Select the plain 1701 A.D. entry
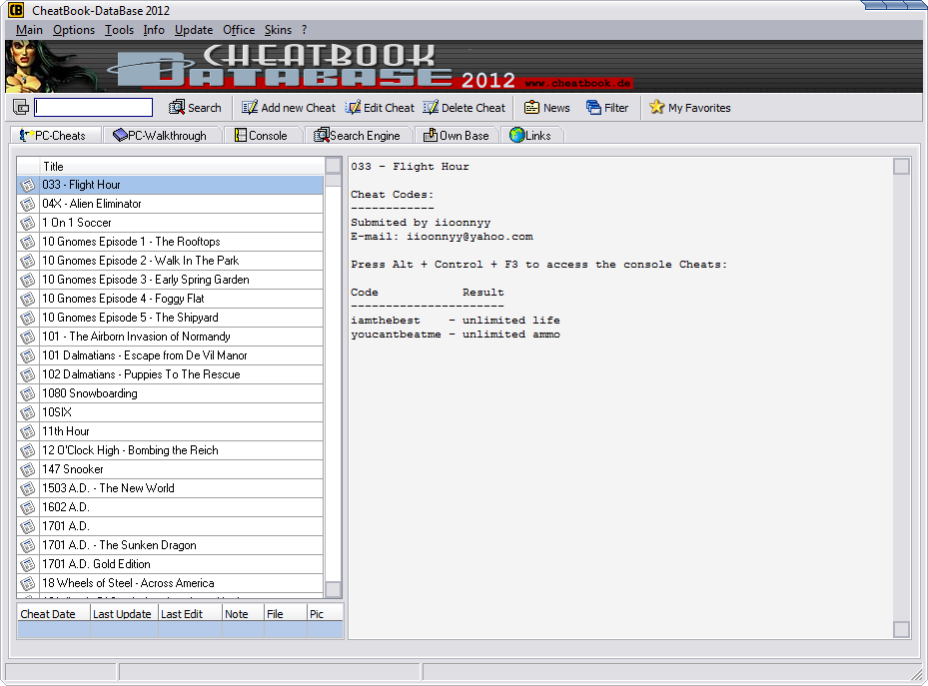This screenshot has height=686, width=928. 170,526
